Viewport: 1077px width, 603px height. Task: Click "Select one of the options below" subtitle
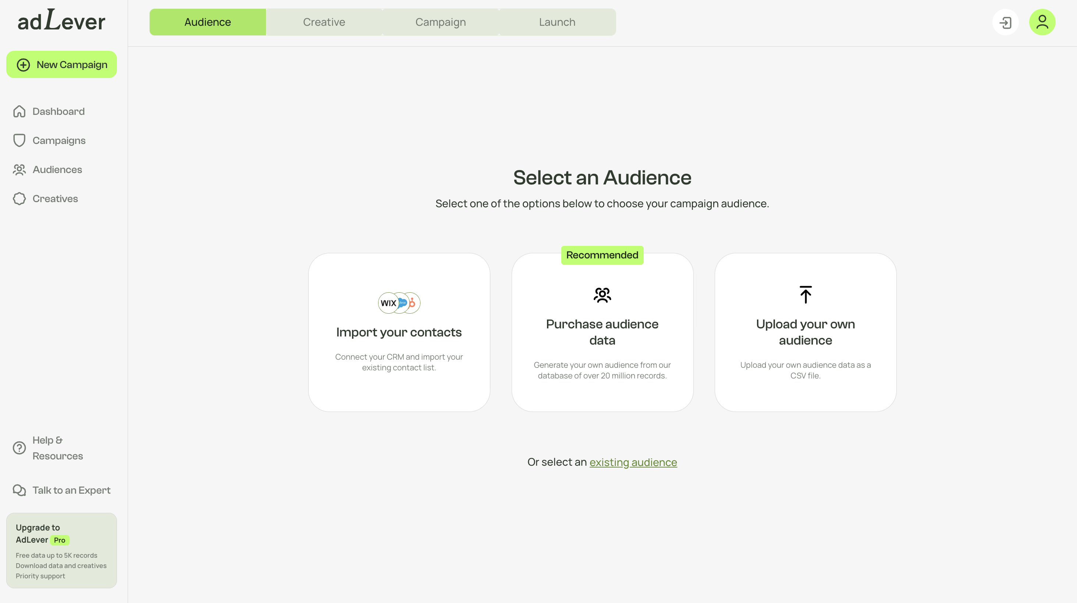(603, 204)
